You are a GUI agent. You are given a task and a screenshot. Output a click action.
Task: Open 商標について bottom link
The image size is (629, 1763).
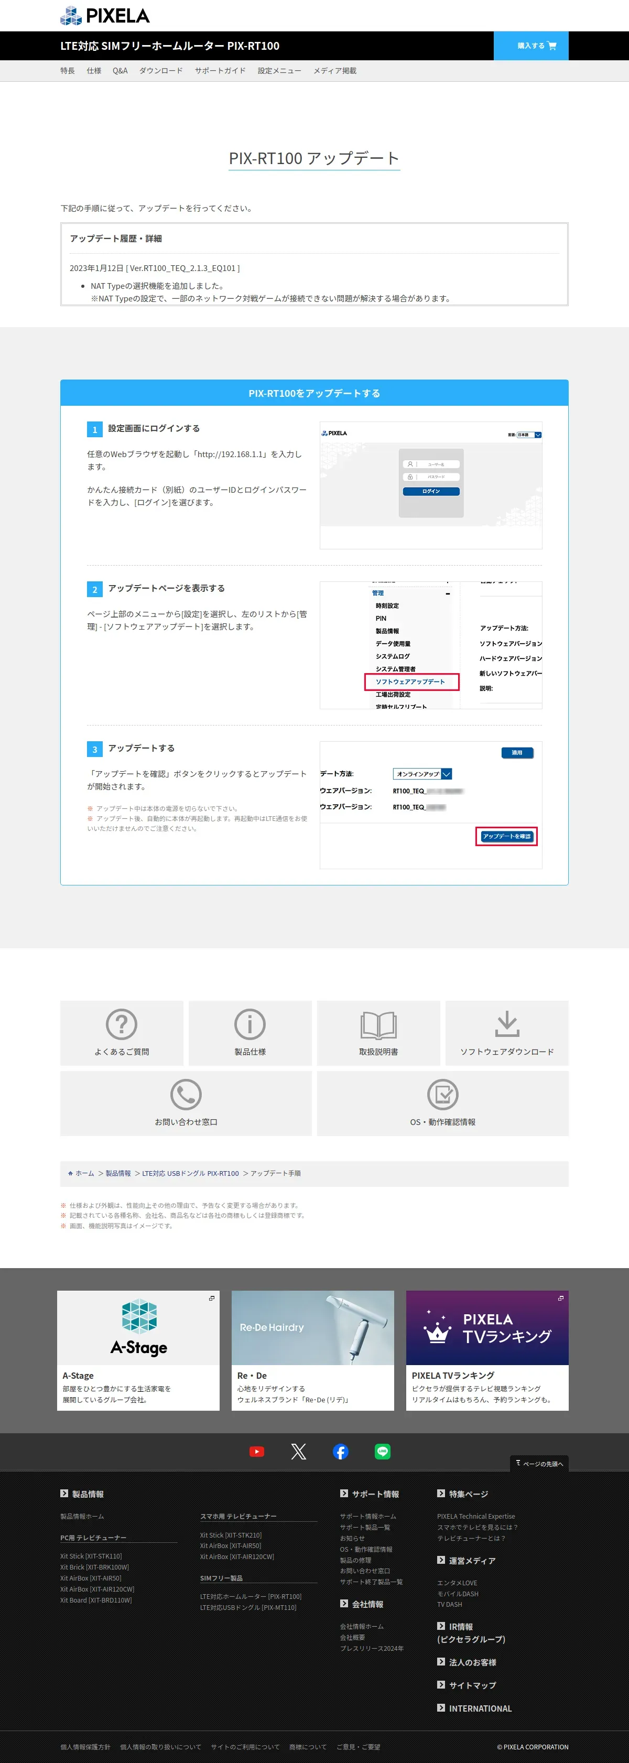[x=308, y=1747]
